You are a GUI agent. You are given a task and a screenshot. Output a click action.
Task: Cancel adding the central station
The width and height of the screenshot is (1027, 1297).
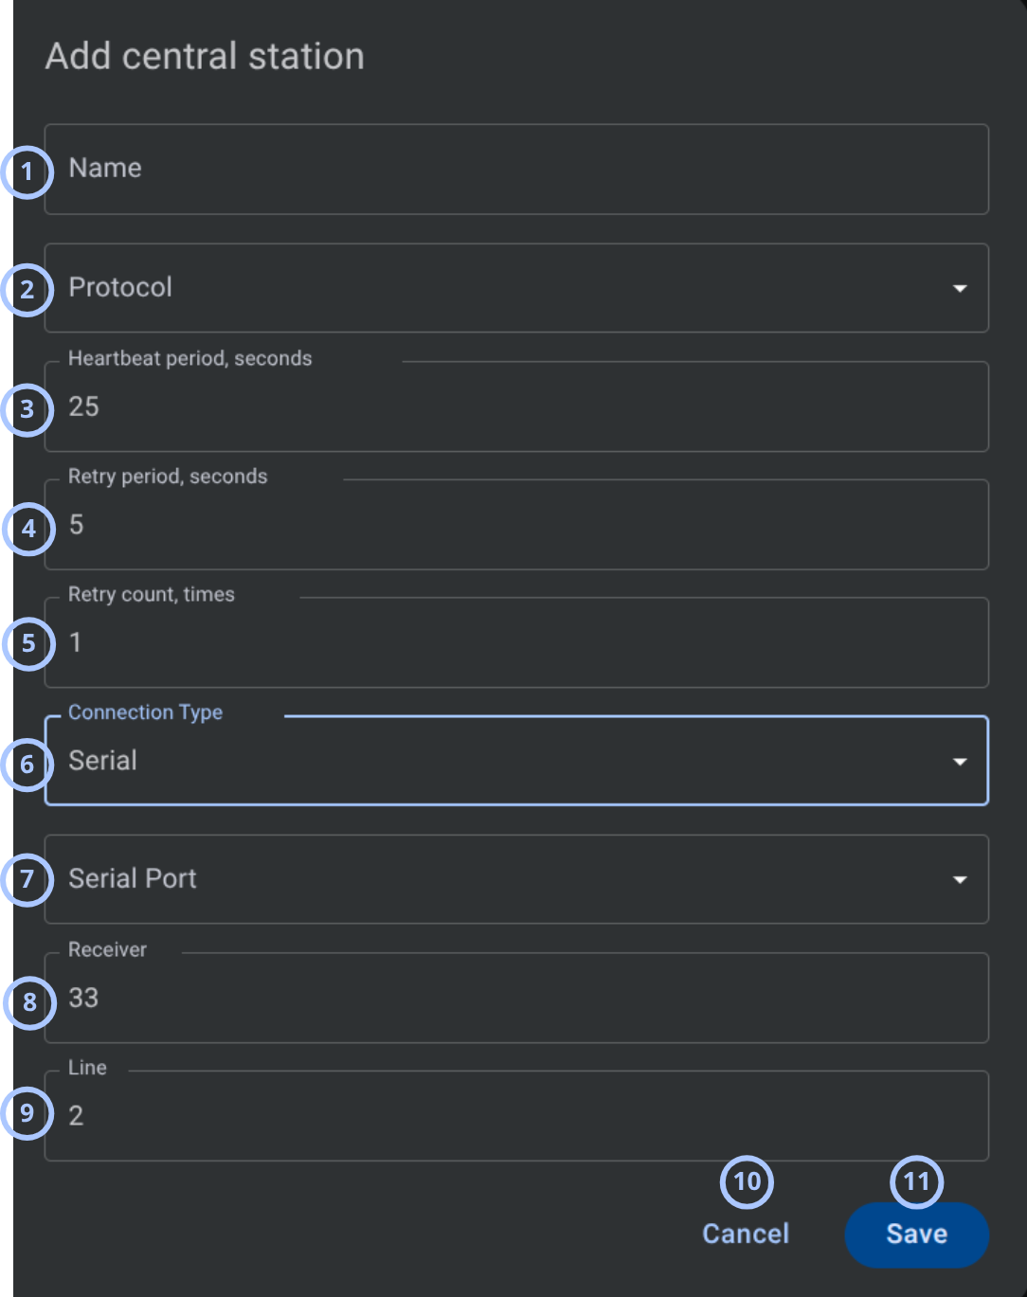pyautogui.click(x=746, y=1234)
